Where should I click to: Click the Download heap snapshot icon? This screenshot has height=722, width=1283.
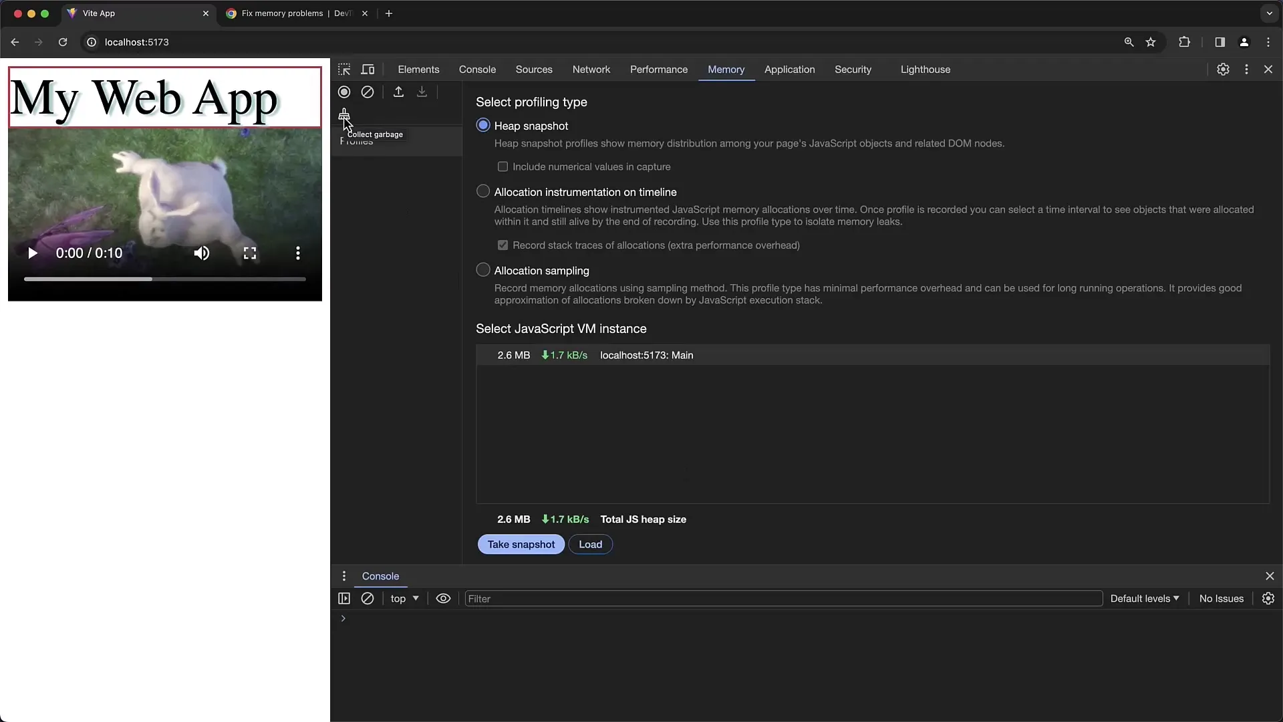422,92
